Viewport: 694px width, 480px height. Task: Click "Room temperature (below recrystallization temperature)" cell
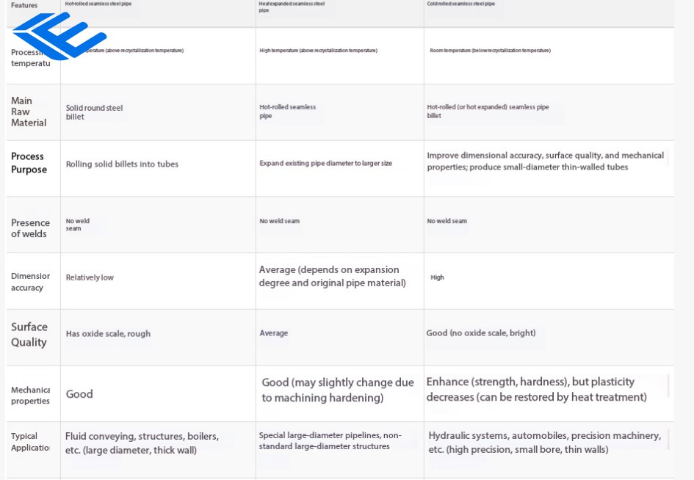(490, 51)
